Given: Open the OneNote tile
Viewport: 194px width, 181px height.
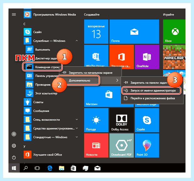Looking at the screenshot, I should tap(147, 57).
